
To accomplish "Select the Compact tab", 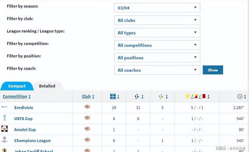I will click(x=17, y=86).
